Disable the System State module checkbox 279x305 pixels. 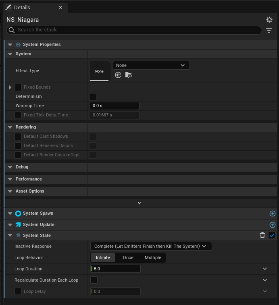pyautogui.click(x=272, y=235)
